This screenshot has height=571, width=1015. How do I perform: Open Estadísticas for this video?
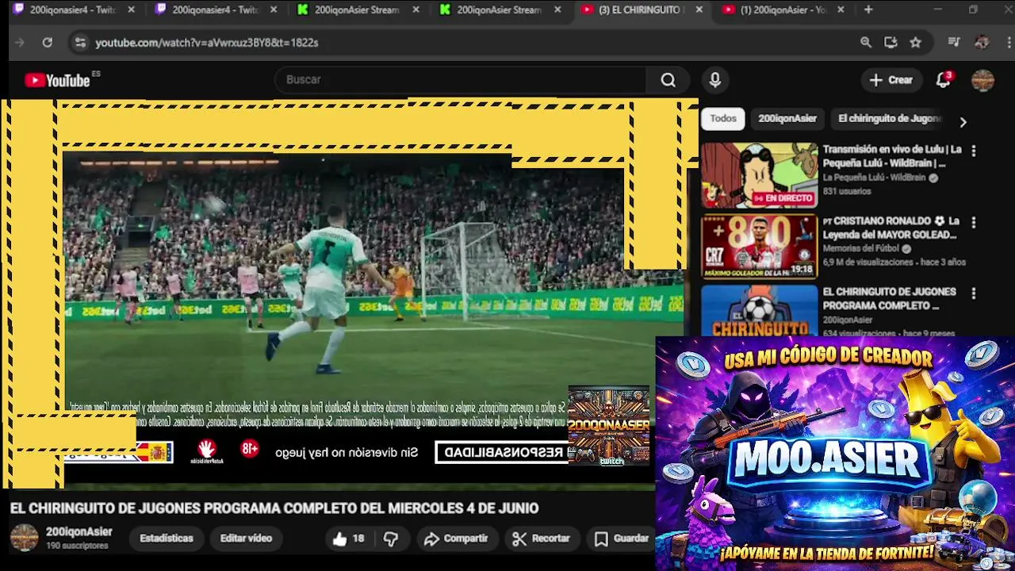pyautogui.click(x=167, y=538)
